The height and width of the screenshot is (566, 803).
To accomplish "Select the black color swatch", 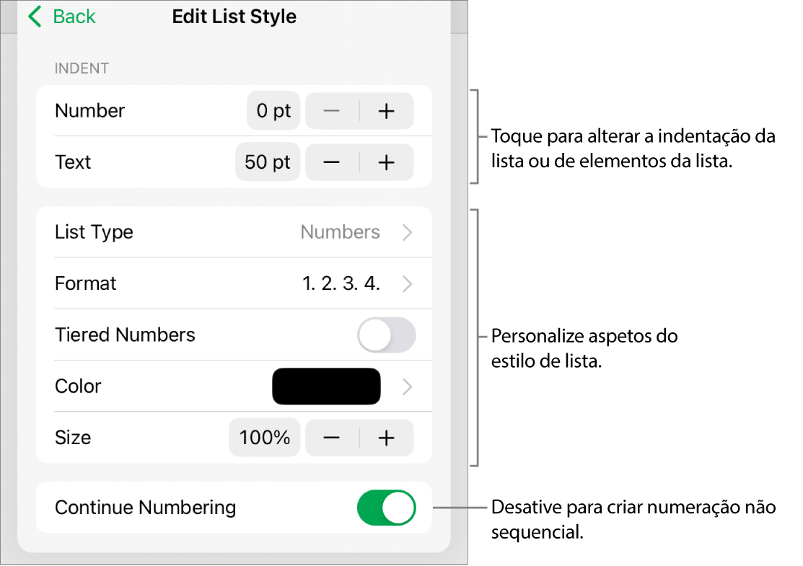I will [x=326, y=386].
